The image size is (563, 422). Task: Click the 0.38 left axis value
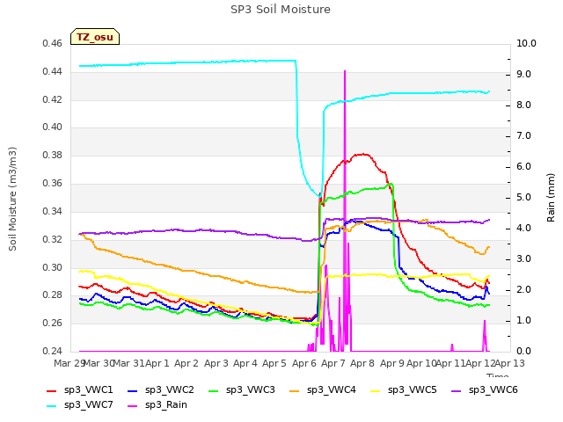point(53,156)
